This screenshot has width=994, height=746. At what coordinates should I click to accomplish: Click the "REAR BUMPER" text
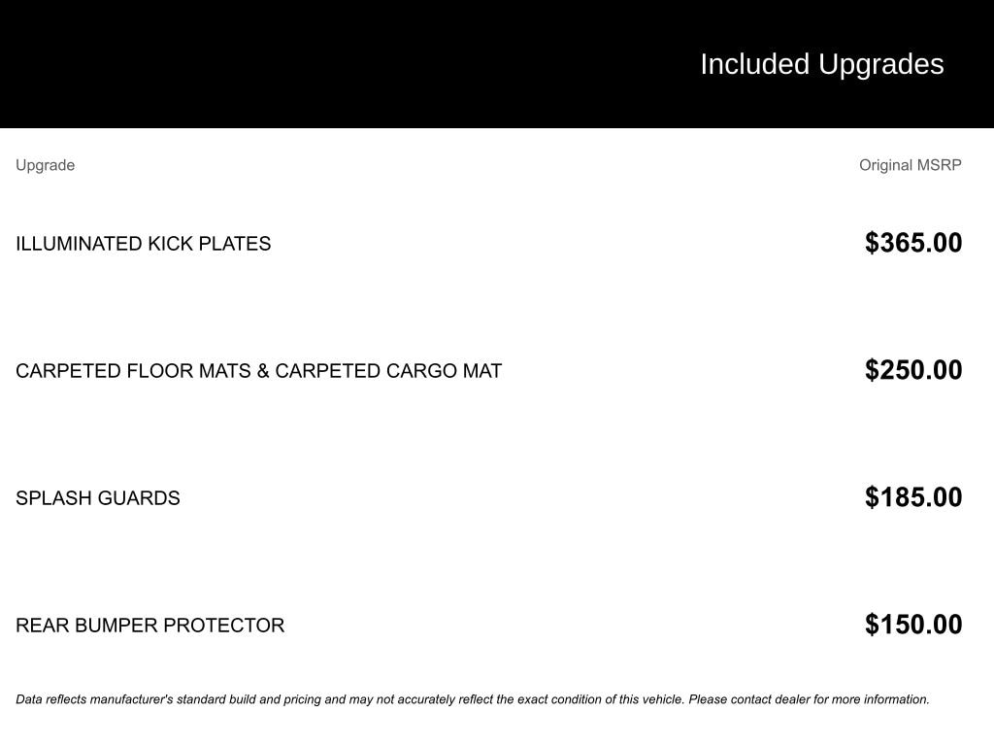(86, 626)
